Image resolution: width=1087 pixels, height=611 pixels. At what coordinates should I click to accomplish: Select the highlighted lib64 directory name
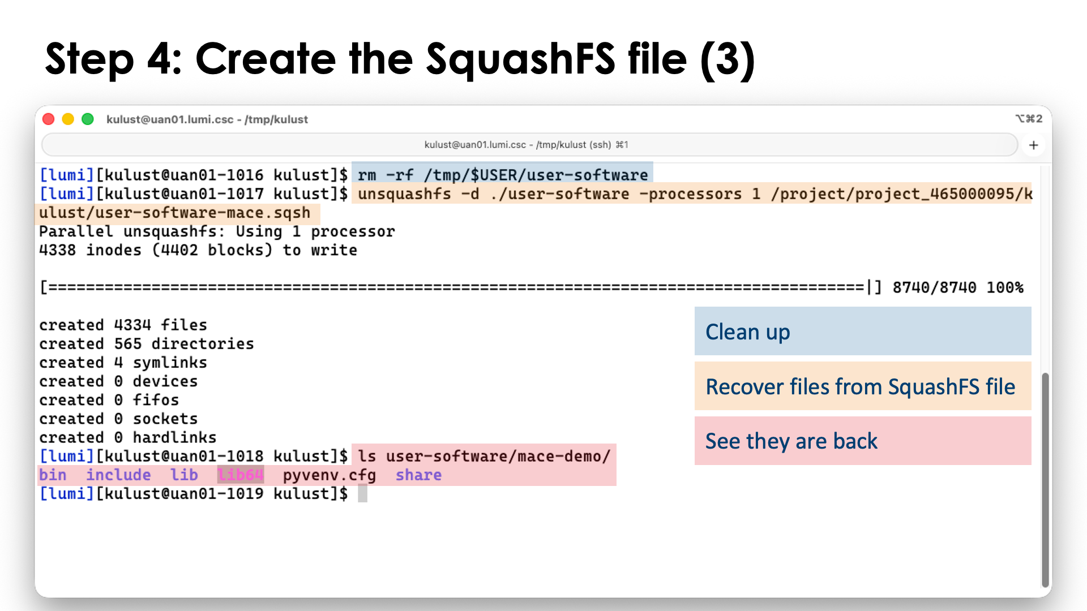tap(240, 475)
